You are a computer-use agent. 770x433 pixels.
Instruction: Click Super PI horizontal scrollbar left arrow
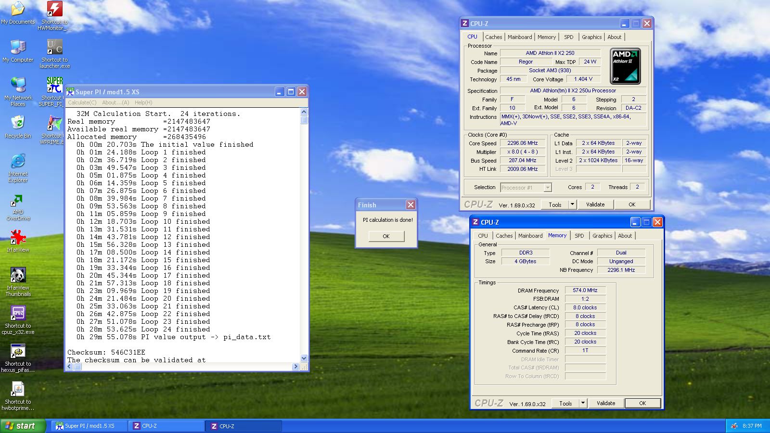point(69,367)
